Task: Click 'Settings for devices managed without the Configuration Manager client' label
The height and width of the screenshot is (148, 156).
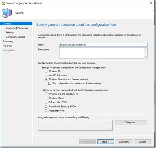Action: [75, 90]
